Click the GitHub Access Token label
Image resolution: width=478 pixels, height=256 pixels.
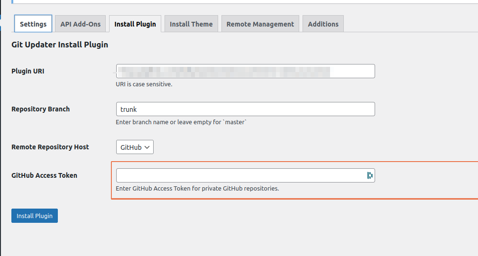(x=44, y=175)
